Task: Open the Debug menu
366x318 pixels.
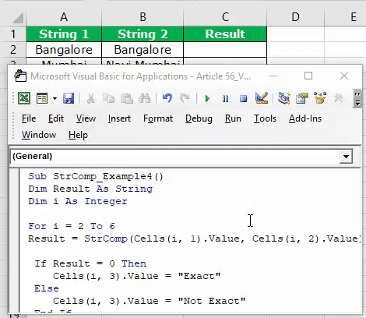Action: pos(199,118)
